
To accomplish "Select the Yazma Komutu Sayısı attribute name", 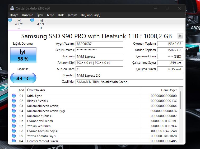I will click(x=42, y=136).
